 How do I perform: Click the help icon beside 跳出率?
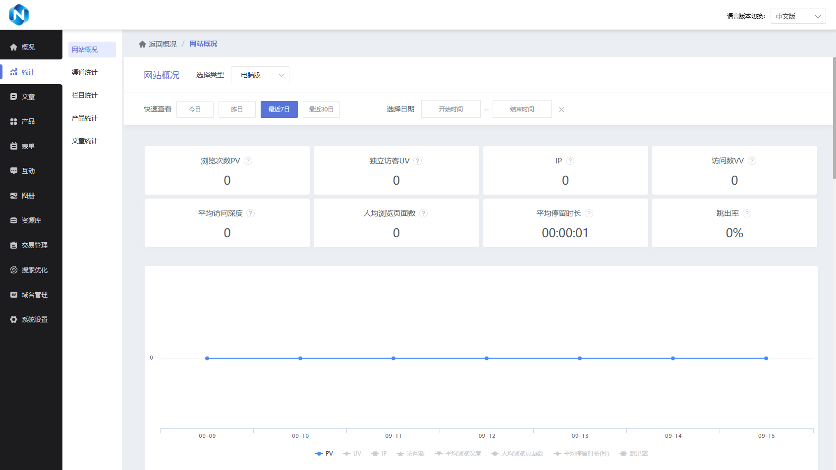click(x=747, y=213)
